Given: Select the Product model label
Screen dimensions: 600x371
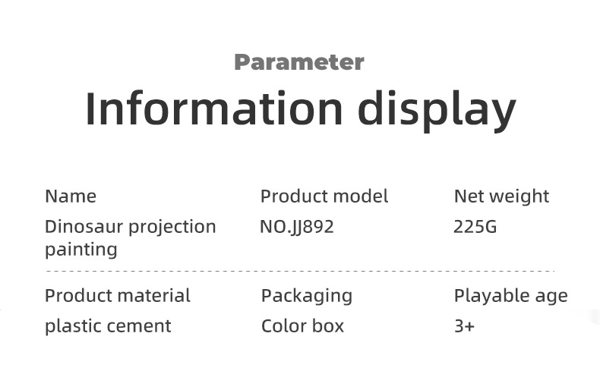Looking at the screenshot, I should pyautogui.click(x=324, y=197).
